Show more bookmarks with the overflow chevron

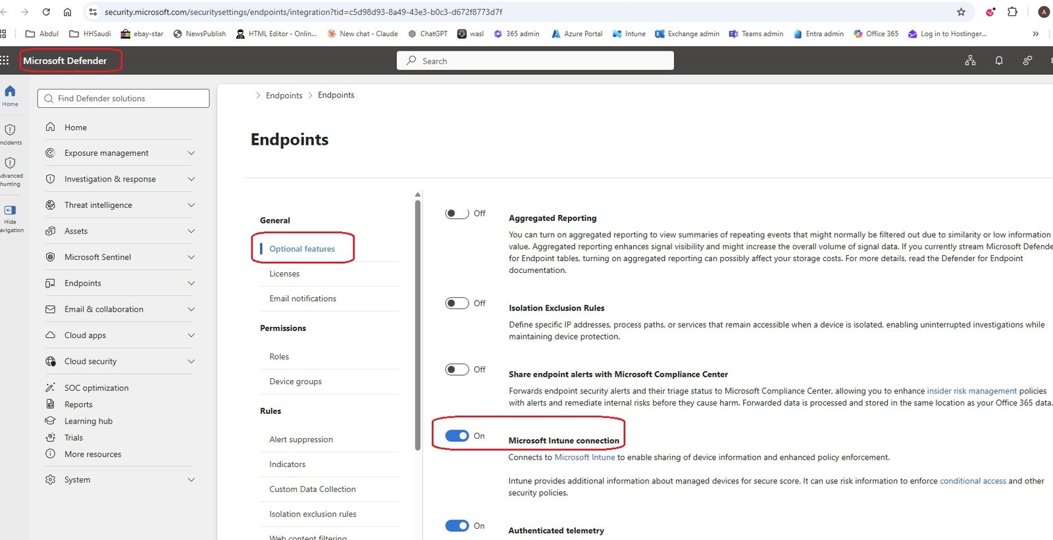[x=1035, y=34]
